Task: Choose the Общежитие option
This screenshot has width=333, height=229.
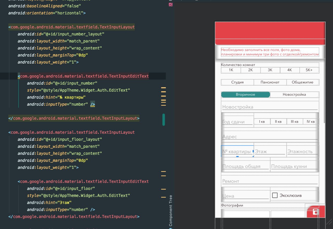Action: coord(303,82)
